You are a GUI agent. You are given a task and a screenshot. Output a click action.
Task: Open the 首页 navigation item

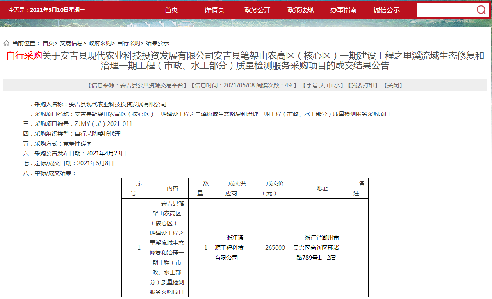(171, 10)
